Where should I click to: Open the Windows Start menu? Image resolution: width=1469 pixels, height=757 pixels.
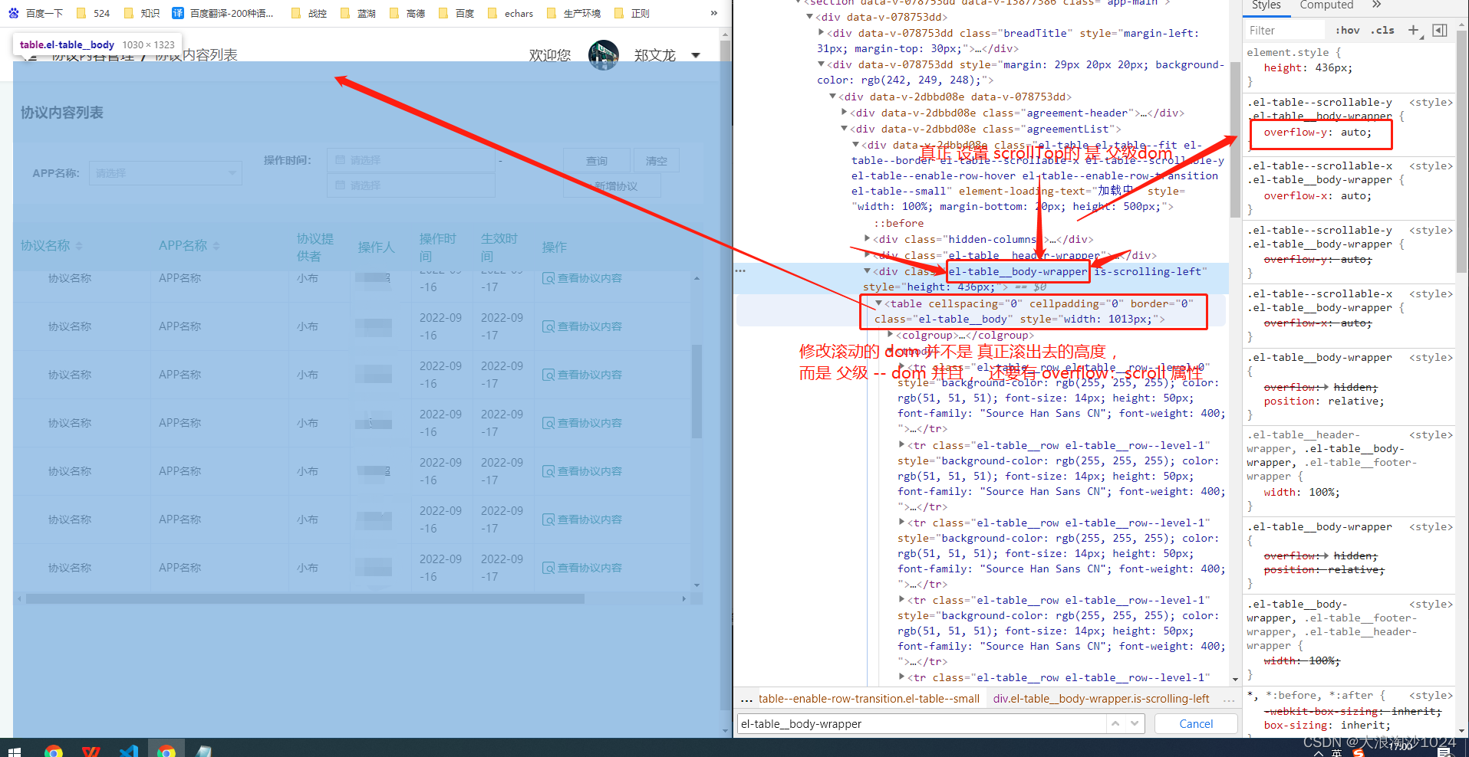coord(14,751)
